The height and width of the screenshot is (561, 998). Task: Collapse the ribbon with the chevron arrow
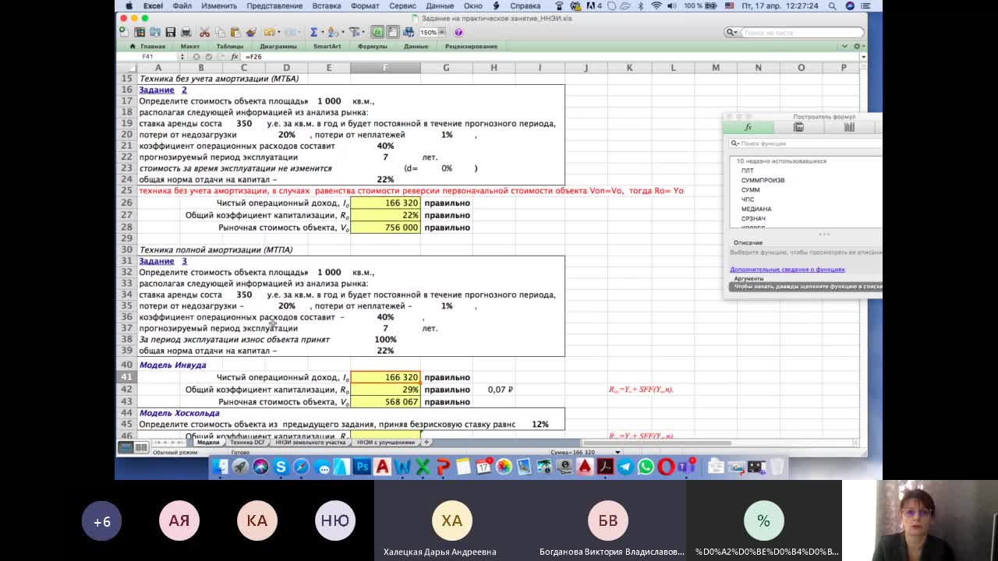[844, 46]
